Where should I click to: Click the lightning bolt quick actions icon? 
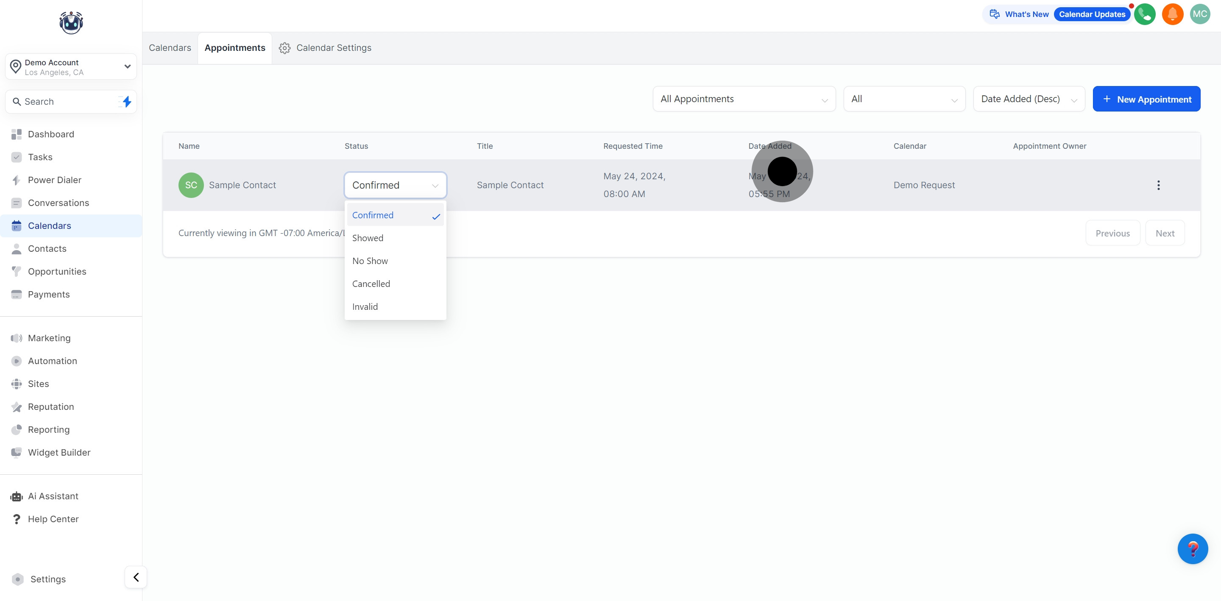(x=127, y=101)
